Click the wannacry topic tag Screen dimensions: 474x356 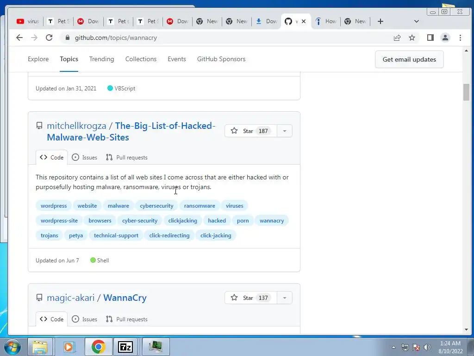[272, 220]
